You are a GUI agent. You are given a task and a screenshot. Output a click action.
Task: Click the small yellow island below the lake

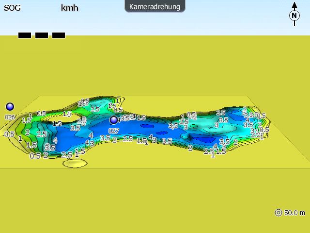pos(74,163)
